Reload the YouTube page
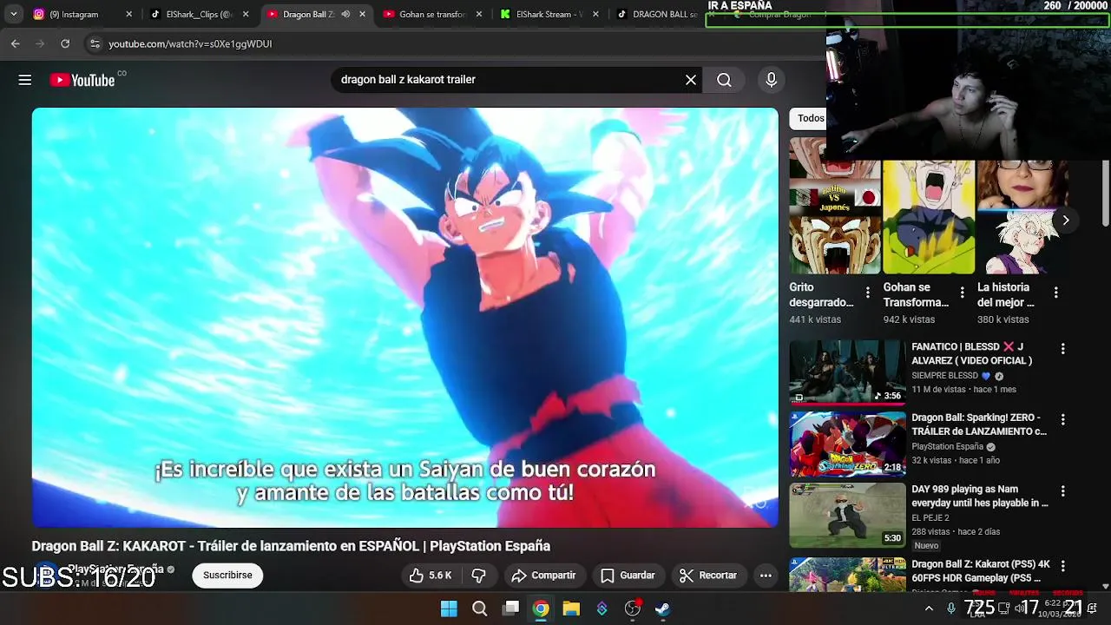 click(x=65, y=43)
